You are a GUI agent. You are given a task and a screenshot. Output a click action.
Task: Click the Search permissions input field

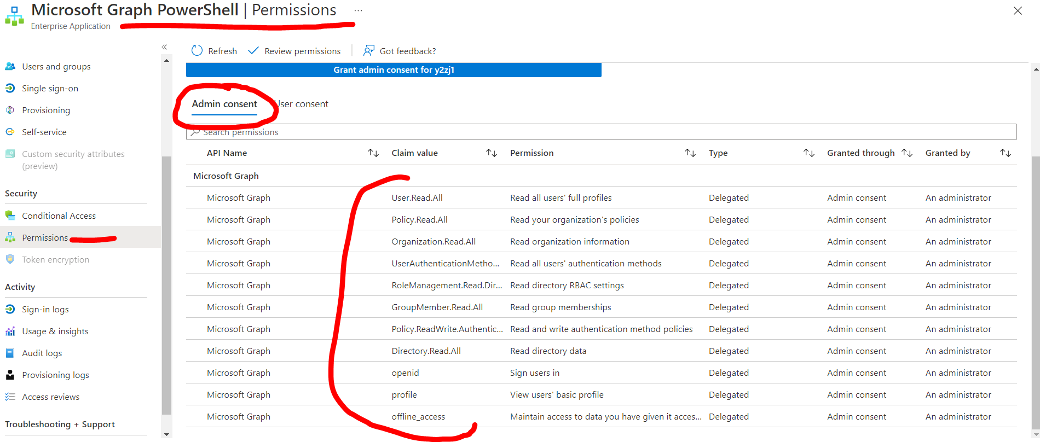(601, 132)
